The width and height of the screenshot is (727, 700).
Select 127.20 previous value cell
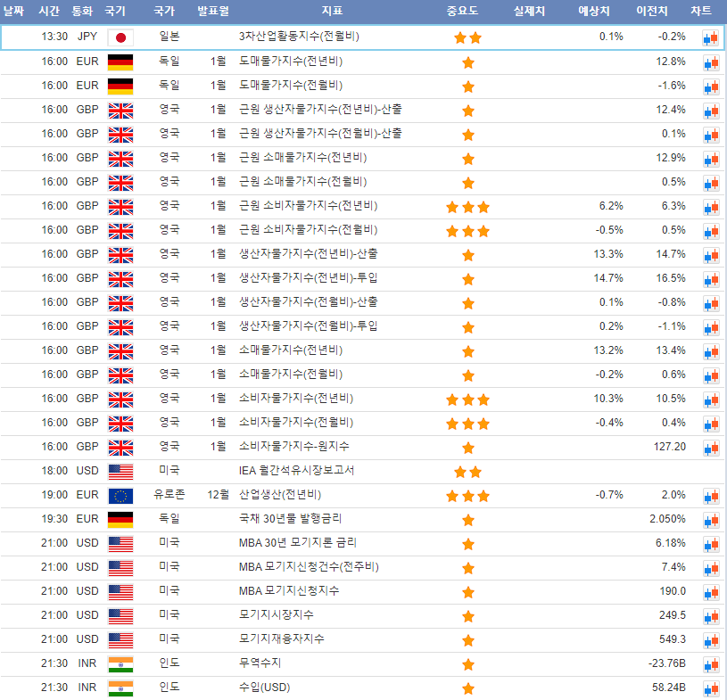[669, 447]
